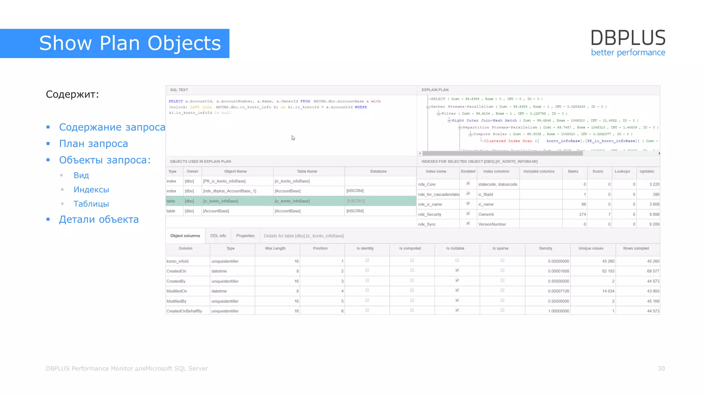Collapse the Repartition Streams-Parallelism node
The image size is (704, 396).
coord(460,128)
